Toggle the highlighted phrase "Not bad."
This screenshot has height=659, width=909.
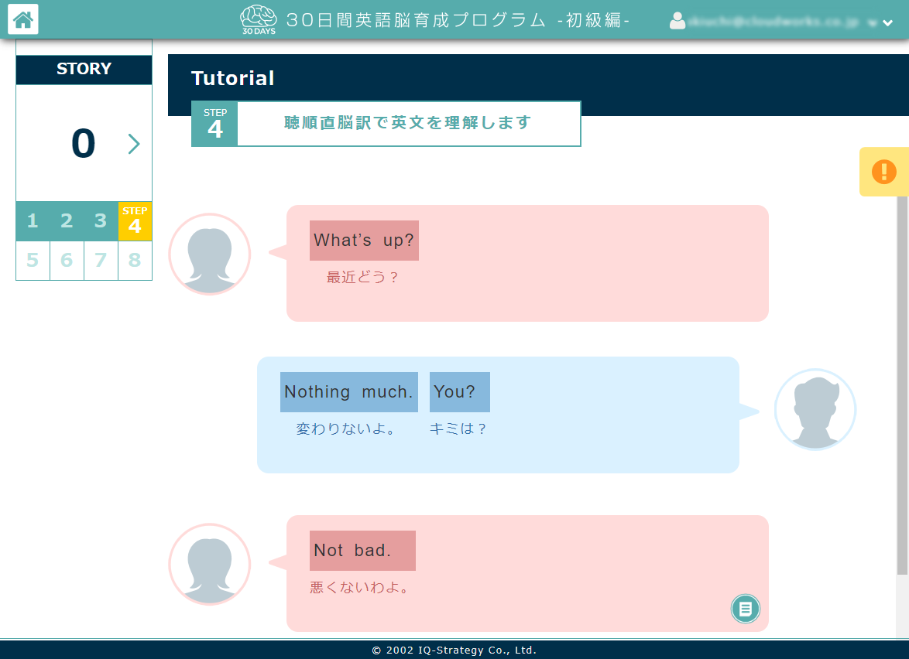coord(362,550)
